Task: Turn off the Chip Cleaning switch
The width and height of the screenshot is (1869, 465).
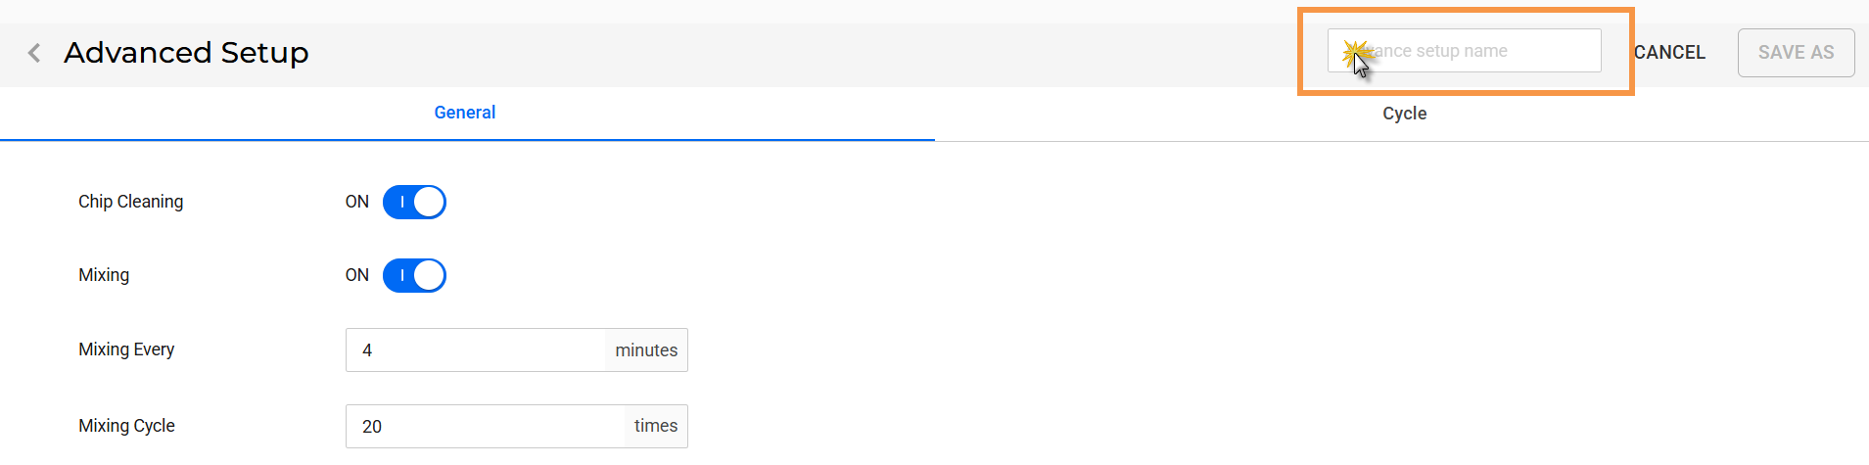Action: click(414, 203)
